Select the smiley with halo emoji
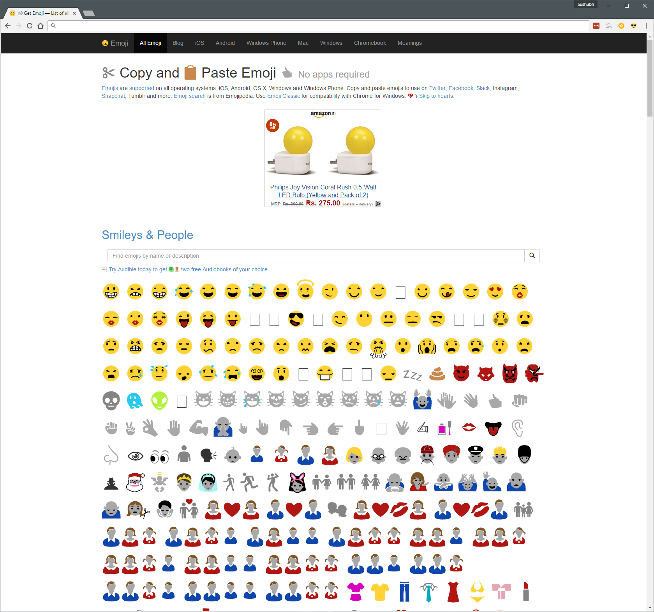Screen dimensions: 654x612 (305, 290)
